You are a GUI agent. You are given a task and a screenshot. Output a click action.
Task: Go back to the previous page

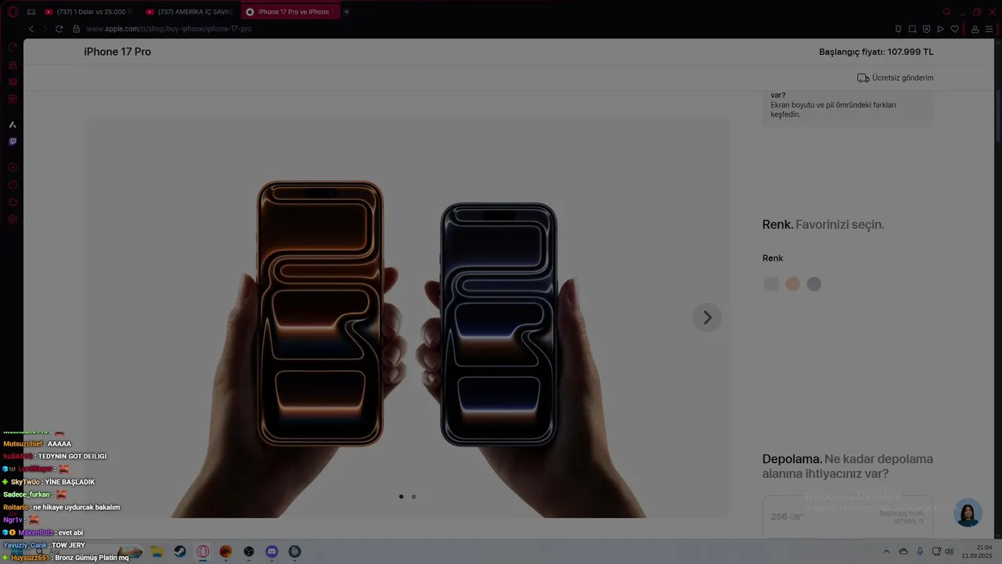31,29
